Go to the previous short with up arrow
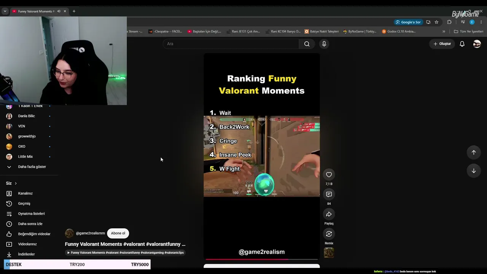The image size is (487, 274). pyautogui.click(x=474, y=152)
